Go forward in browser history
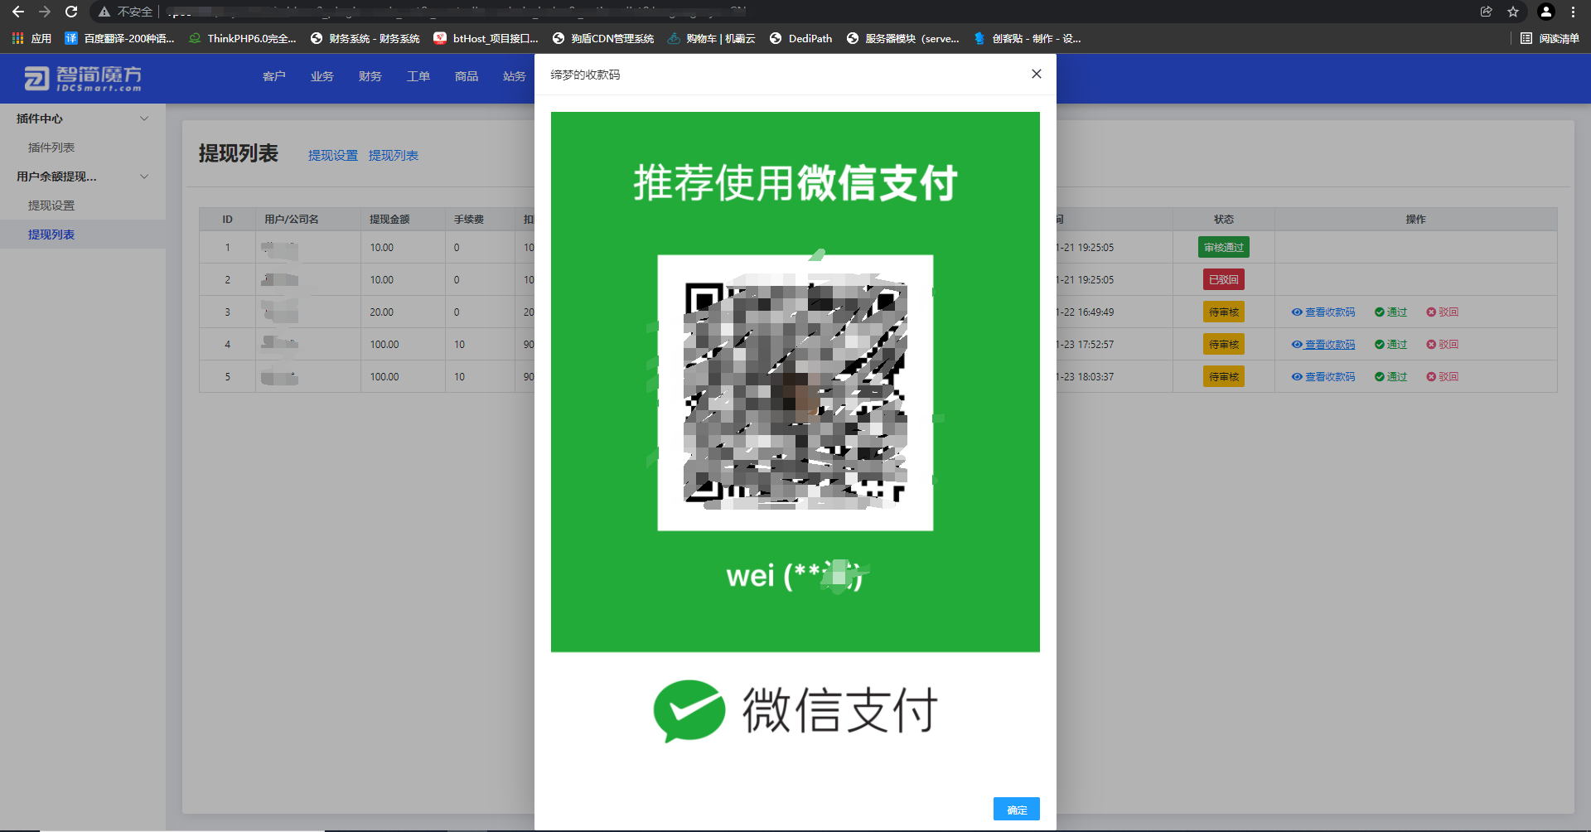 pyautogui.click(x=45, y=12)
